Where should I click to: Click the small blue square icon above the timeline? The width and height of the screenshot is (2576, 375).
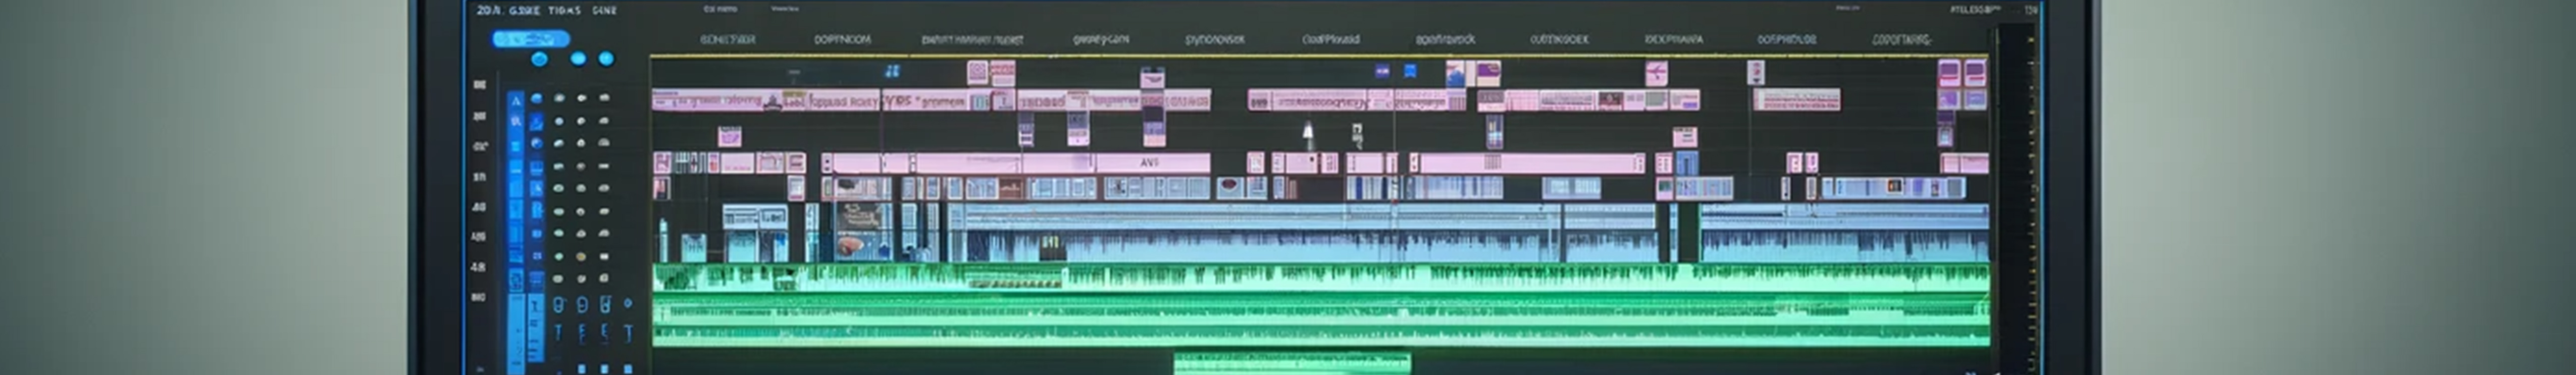click(x=1410, y=71)
